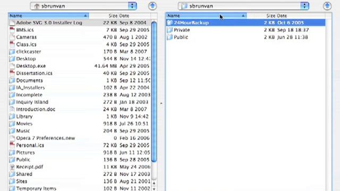Click the Public folder icon in right pane
This screenshot has height=191, width=340.
pos(170,37)
